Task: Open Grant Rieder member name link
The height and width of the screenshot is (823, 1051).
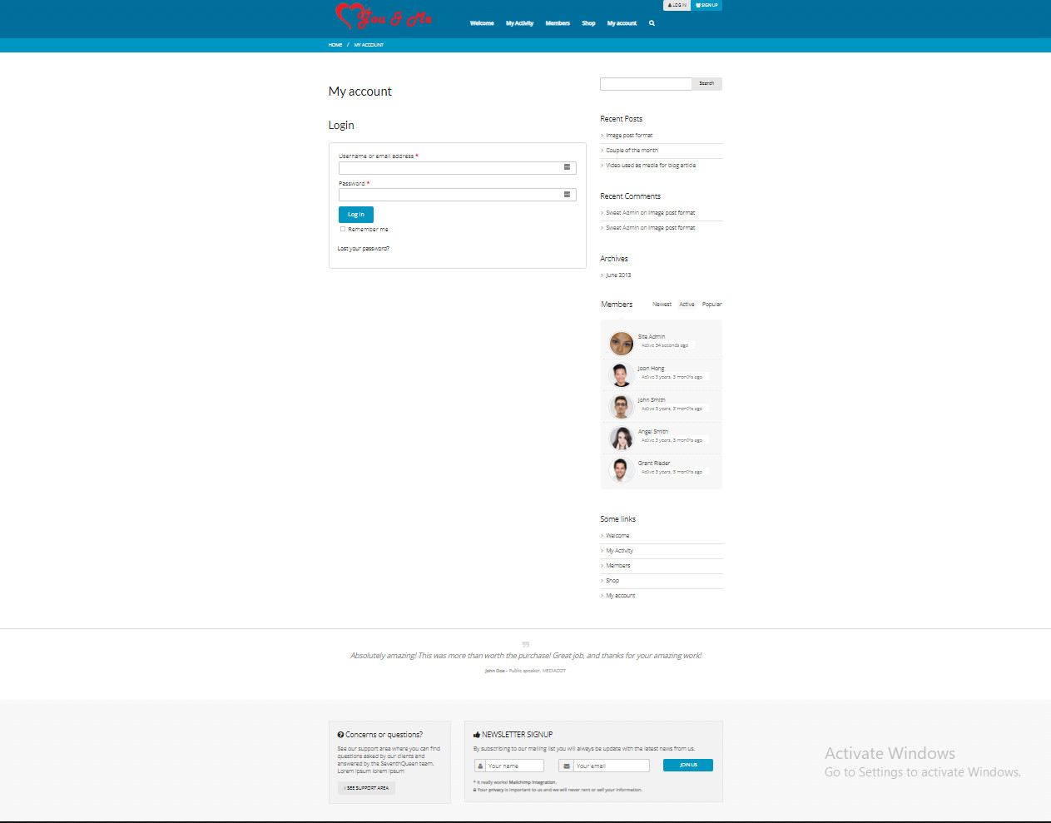Action: (x=654, y=464)
